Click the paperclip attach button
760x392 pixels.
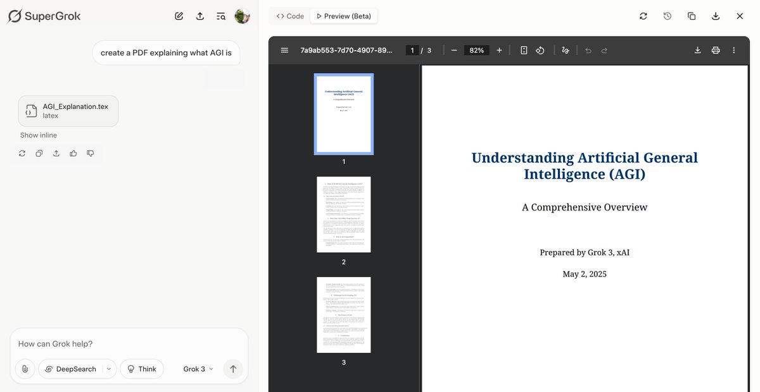click(25, 369)
